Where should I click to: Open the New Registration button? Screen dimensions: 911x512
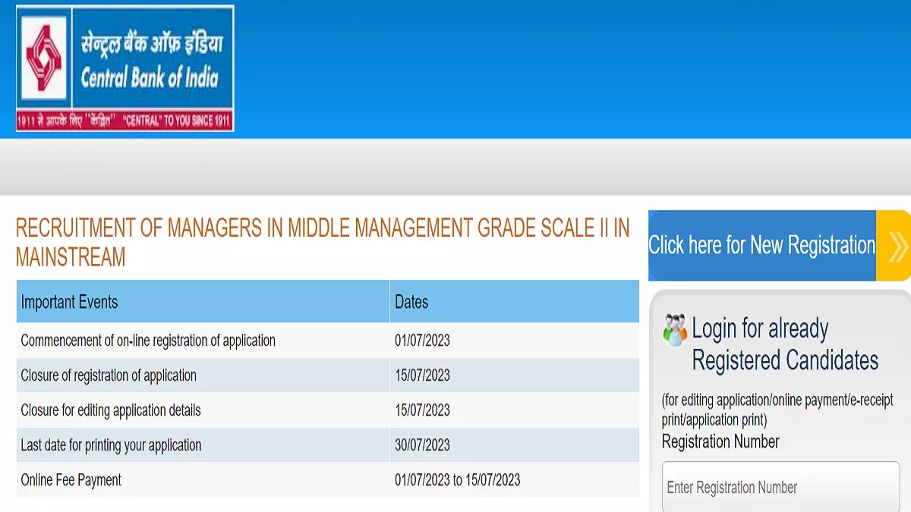tap(761, 246)
